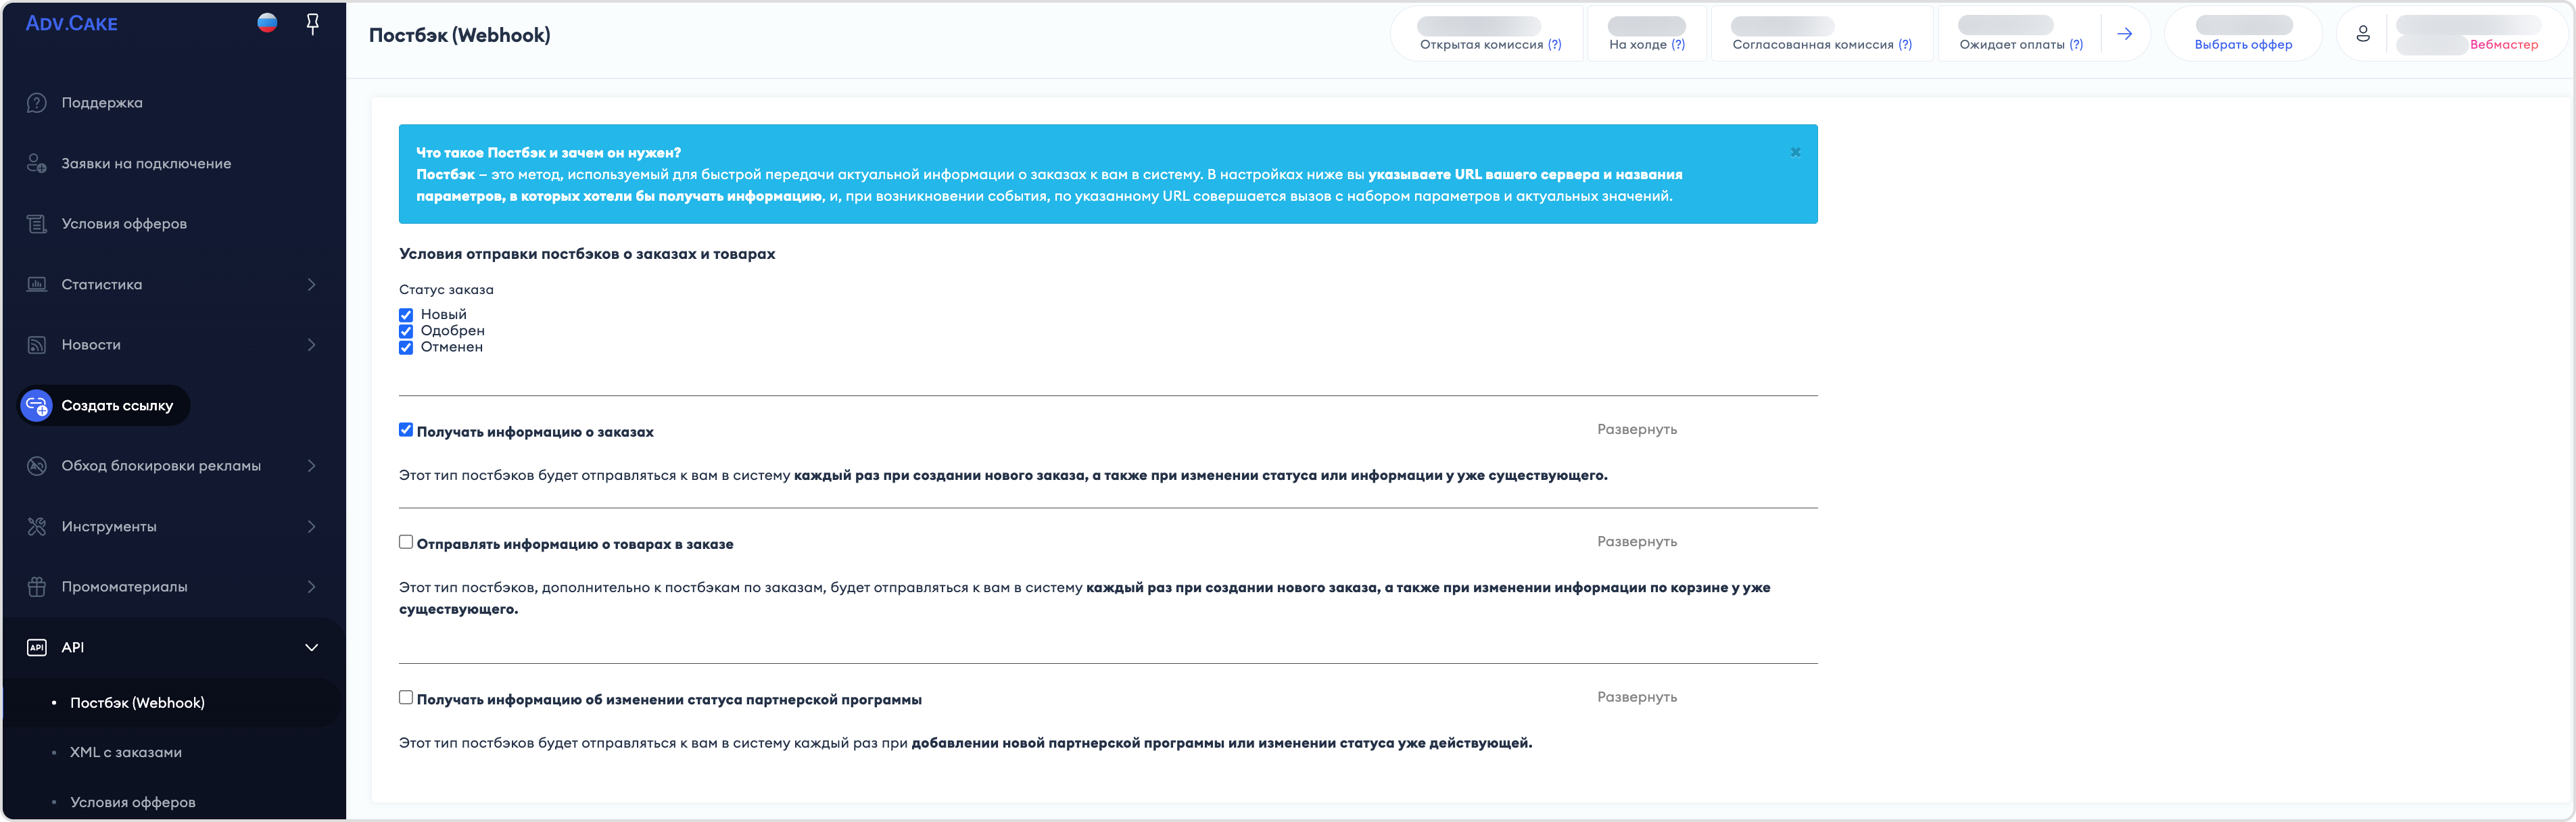Click Развернуть for partner program status section

click(1636, 698)
